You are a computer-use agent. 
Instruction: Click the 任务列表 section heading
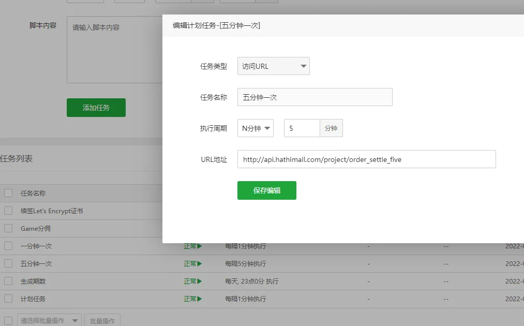(17, 158)
